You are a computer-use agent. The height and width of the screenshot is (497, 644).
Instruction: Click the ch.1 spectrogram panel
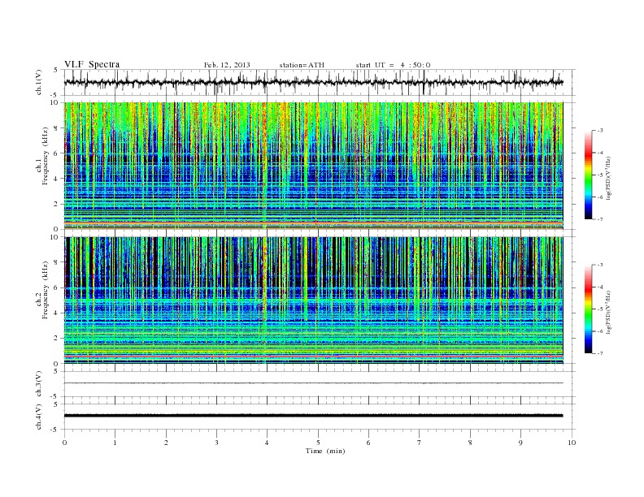pyautogui.click(x=313, y=166)
